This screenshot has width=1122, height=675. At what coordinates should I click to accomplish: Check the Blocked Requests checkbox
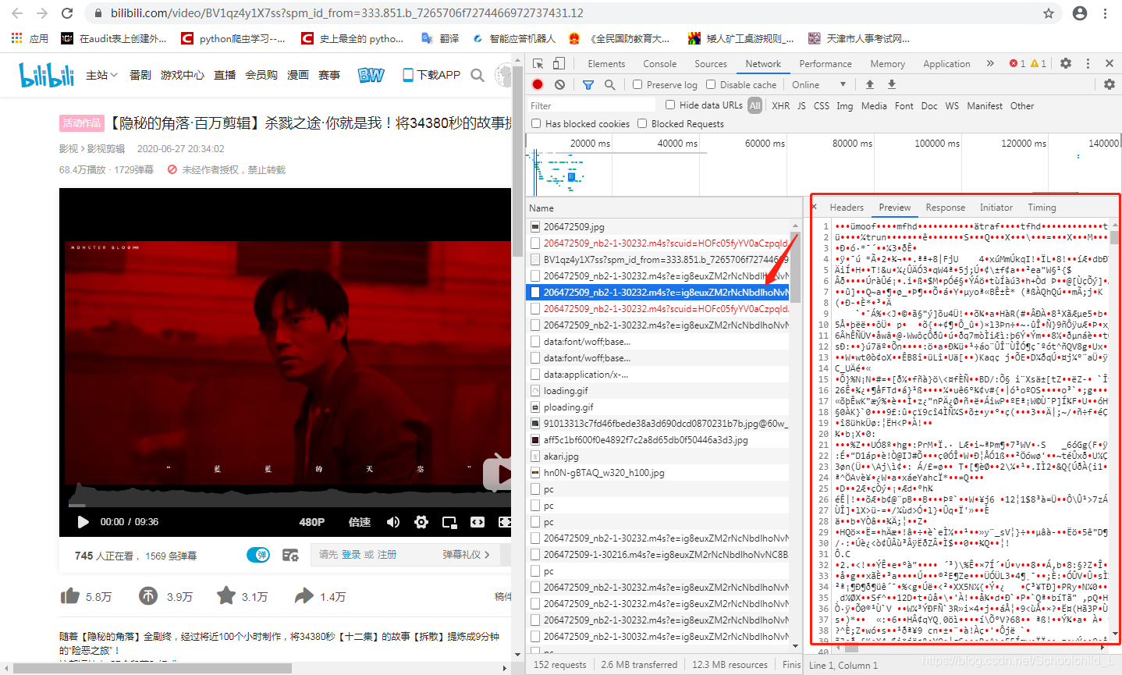[642, 123]
